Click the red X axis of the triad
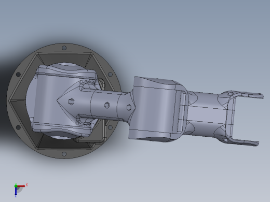Viewport: 270px width, 202px height. point(21,186)
